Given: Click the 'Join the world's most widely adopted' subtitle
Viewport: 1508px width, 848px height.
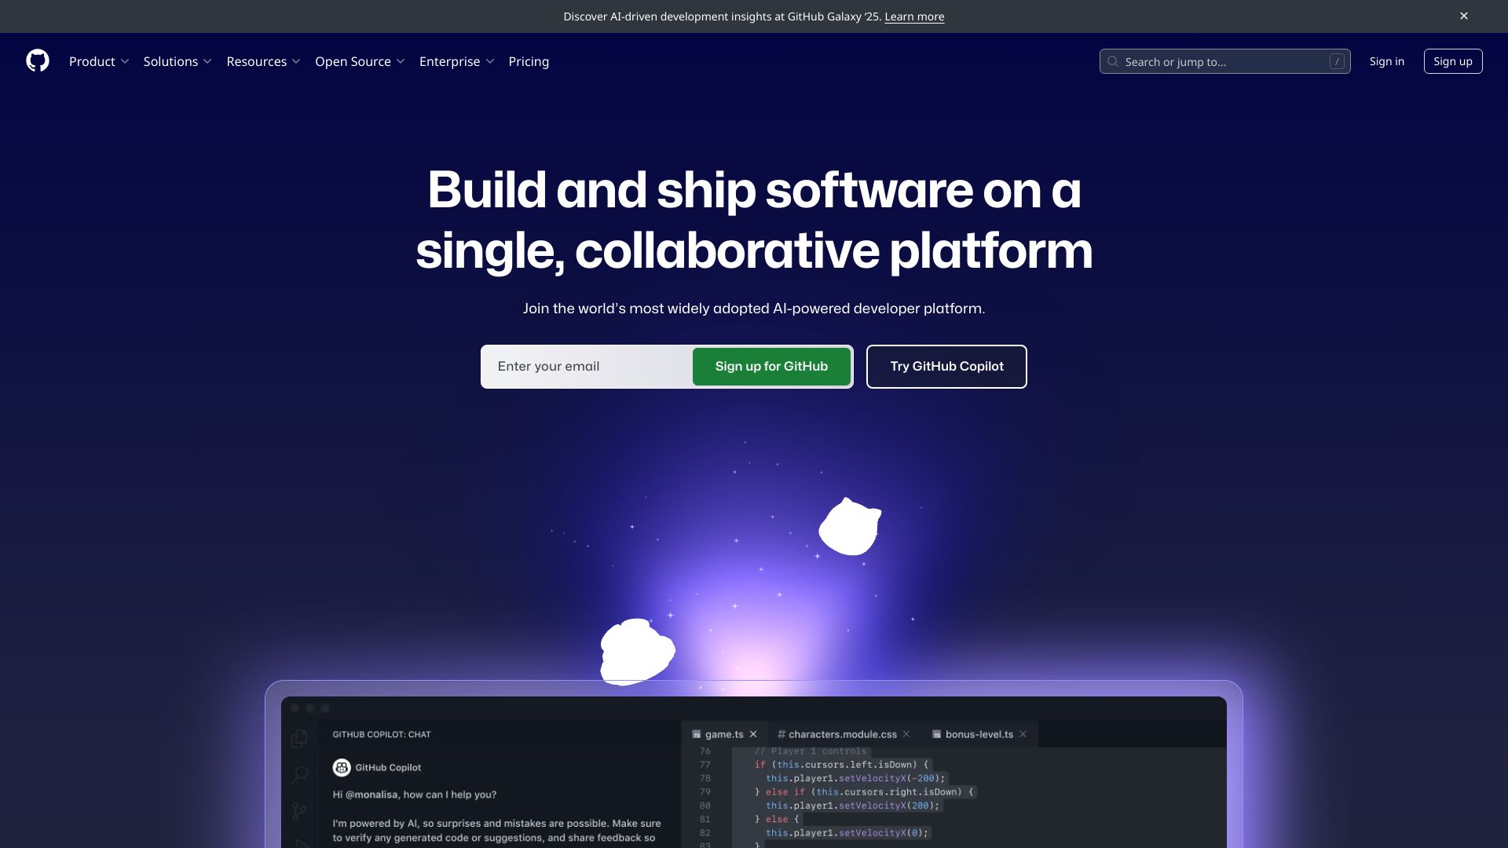Looking at the screenshot, I should click(x=754, y=309).
